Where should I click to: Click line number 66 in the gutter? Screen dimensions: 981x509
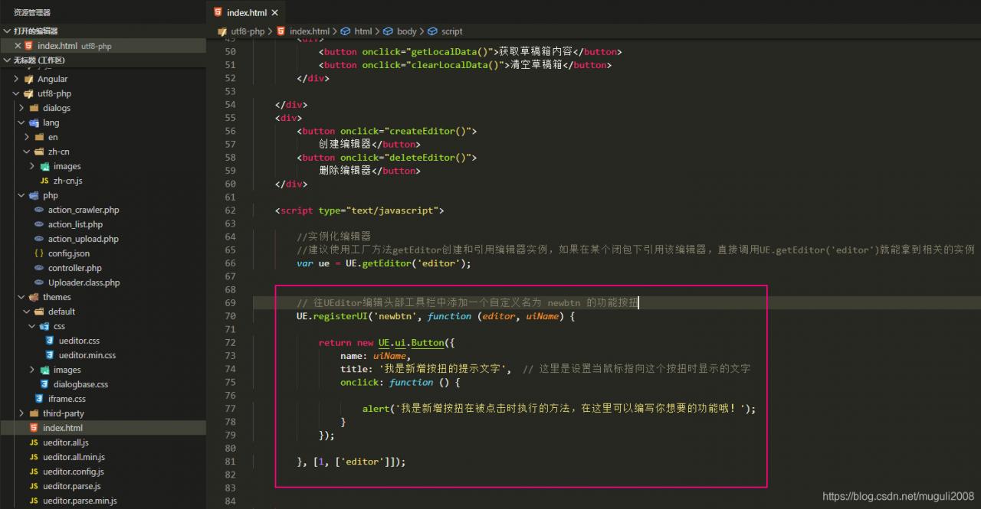tap(230, 263)
